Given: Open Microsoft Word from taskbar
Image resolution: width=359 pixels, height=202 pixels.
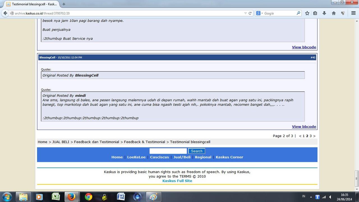Looking at the screenshot, I should click(121, 197).
